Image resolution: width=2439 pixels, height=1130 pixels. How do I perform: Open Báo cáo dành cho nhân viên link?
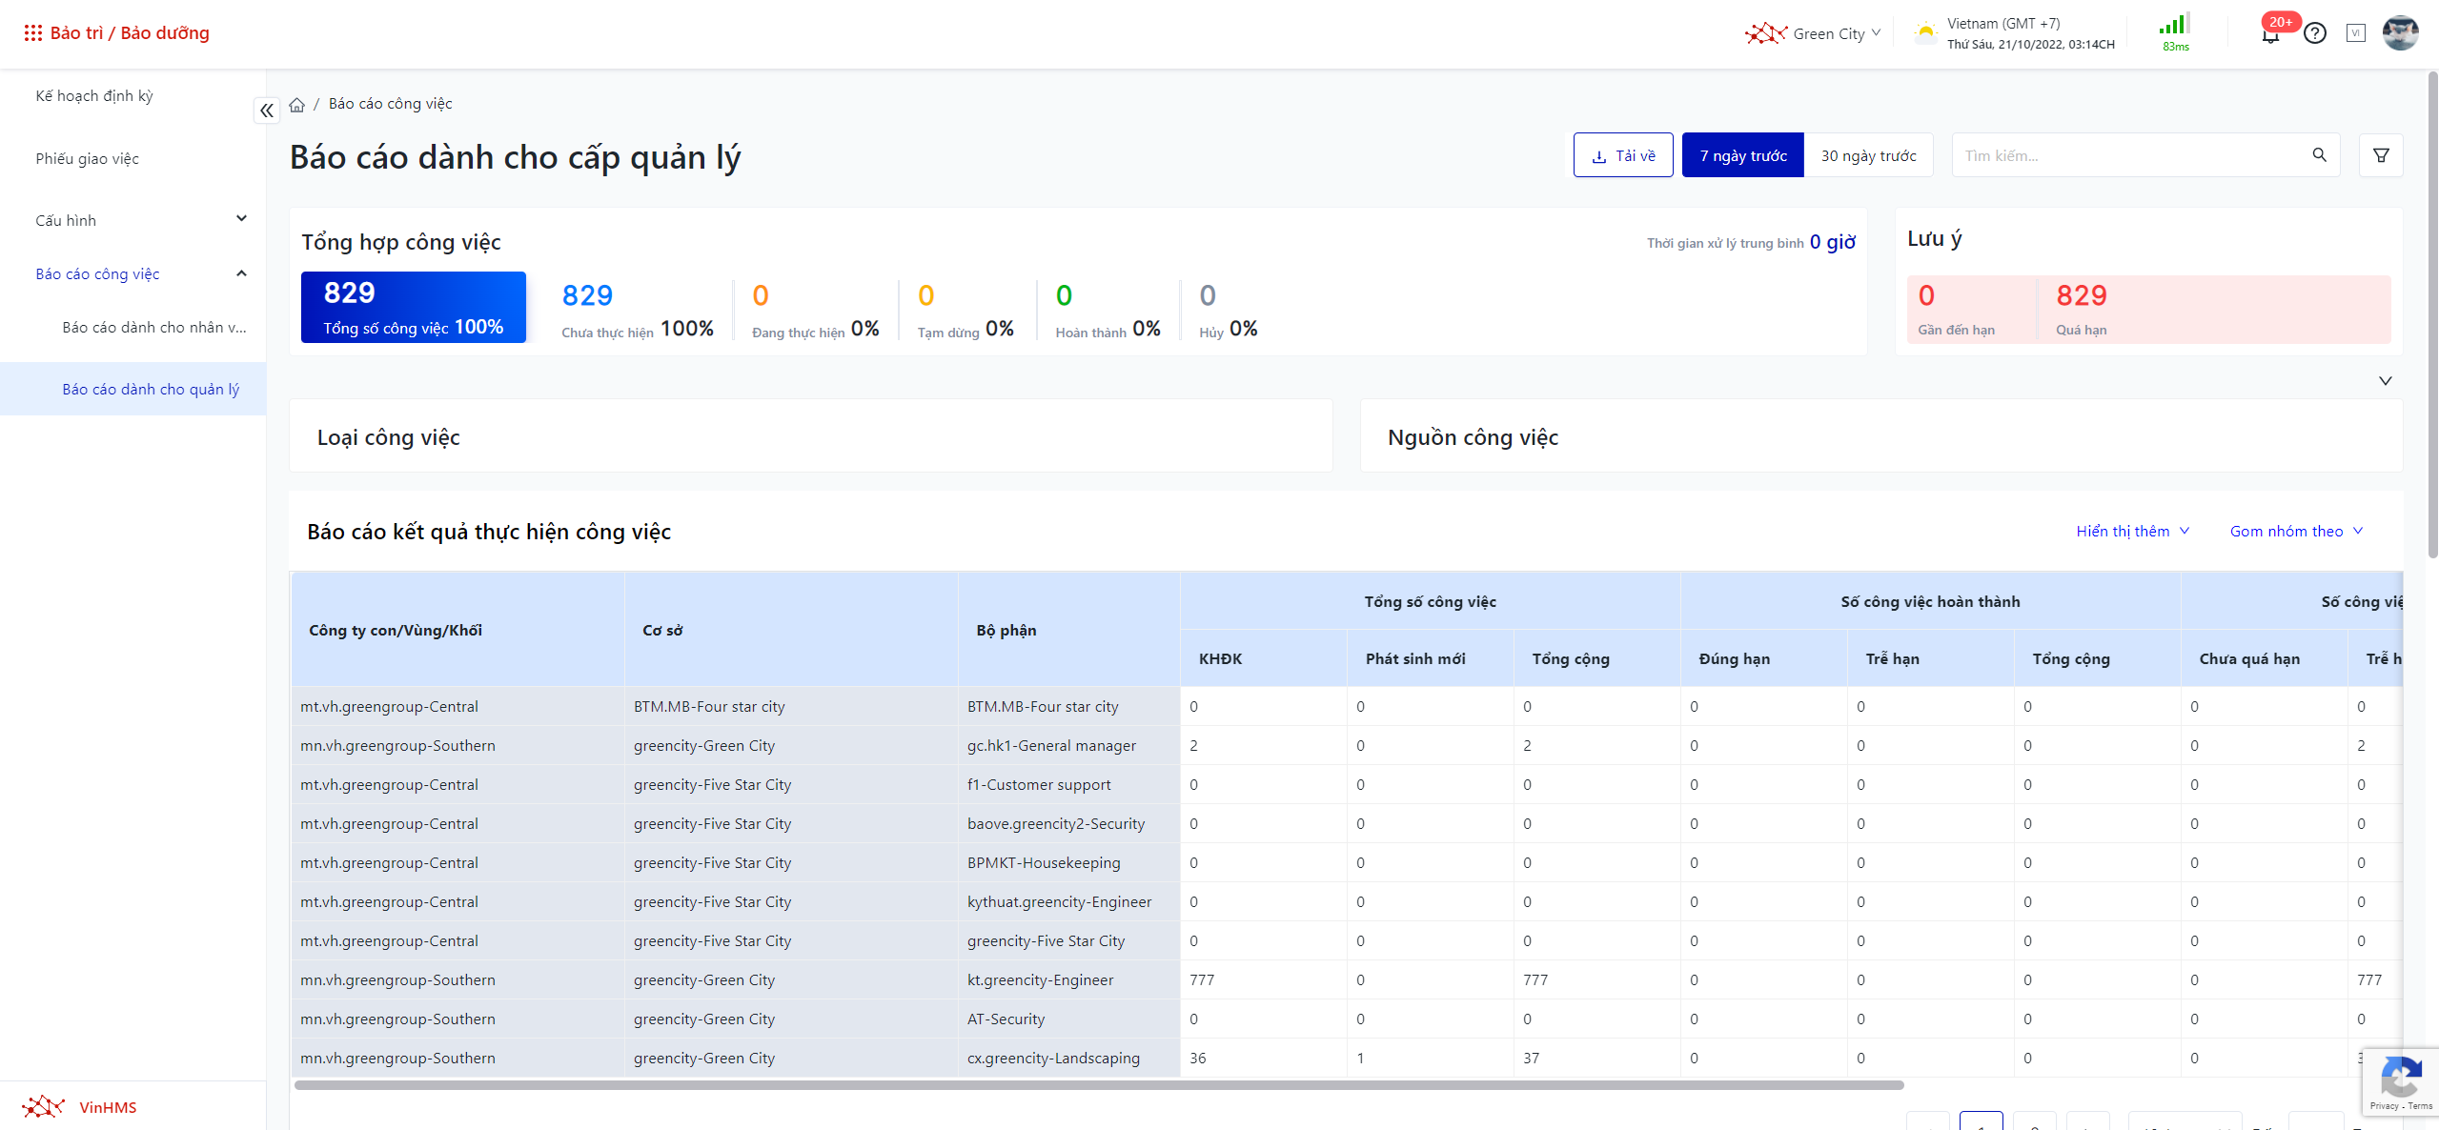tap(153, 328)
